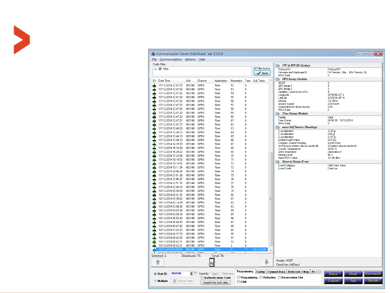The image size is (390, 293).
Task: Click the Time Stamp Module folder icon
Action: coord(277,114)
